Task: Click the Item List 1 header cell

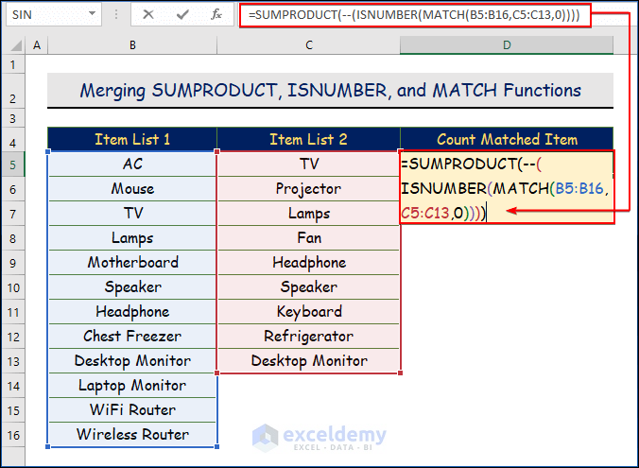Action: [132, 139]
